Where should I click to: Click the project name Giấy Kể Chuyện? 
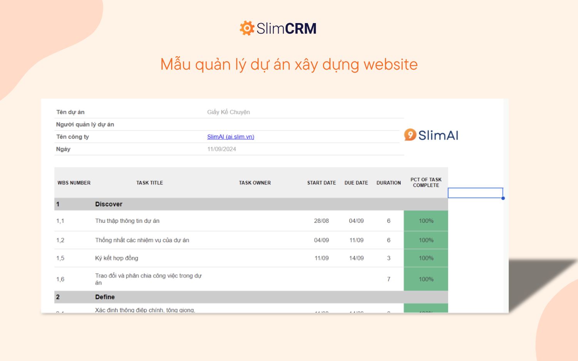point(229,112)
